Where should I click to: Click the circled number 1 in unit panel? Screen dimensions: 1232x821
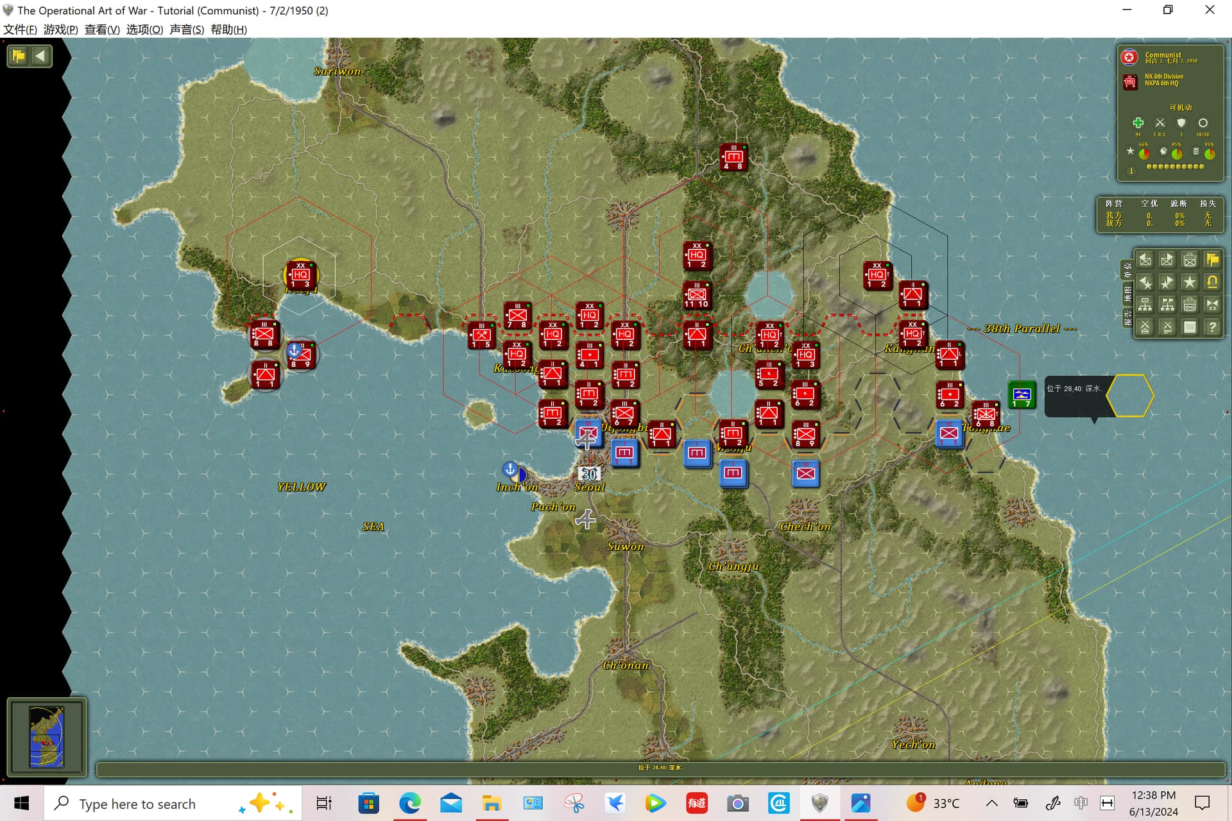[x=1131, y=171]
